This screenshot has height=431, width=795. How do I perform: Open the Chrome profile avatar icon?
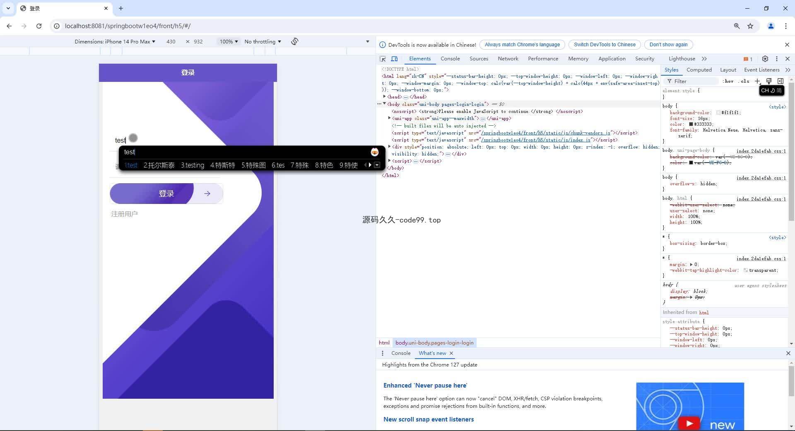pyautogui.click(x=771, y=26)
